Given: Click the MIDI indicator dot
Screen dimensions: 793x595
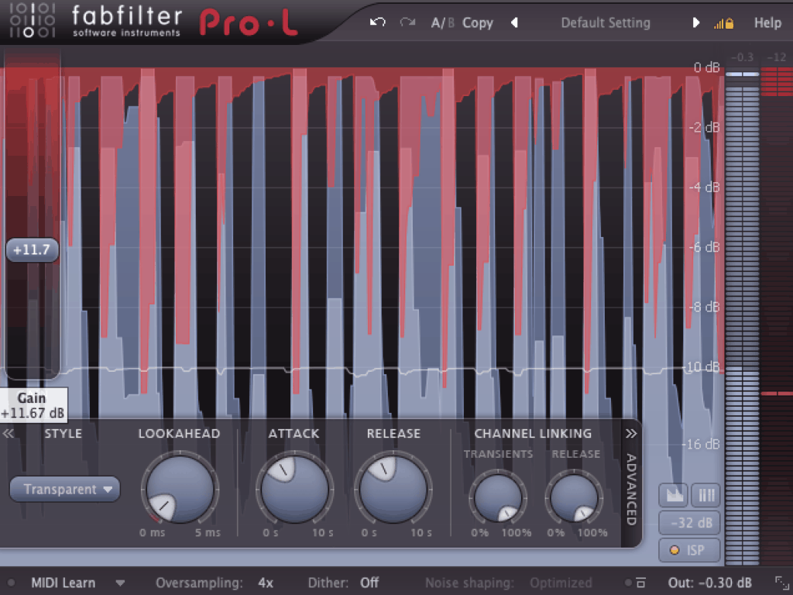Looking at the screenshot, I should pyautogui.click(x=11, y=583).
